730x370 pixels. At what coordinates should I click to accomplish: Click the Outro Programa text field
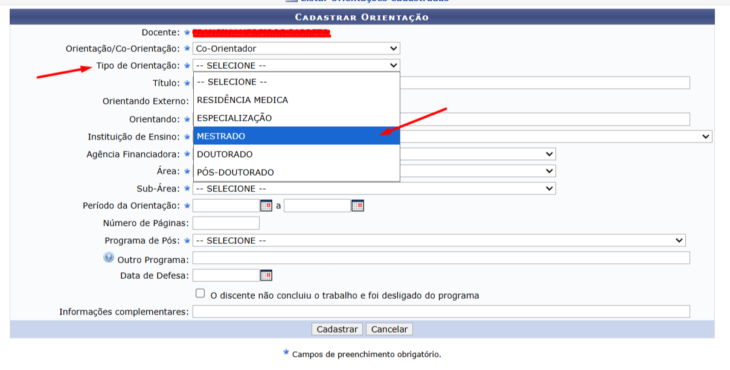tap(441, 258)
